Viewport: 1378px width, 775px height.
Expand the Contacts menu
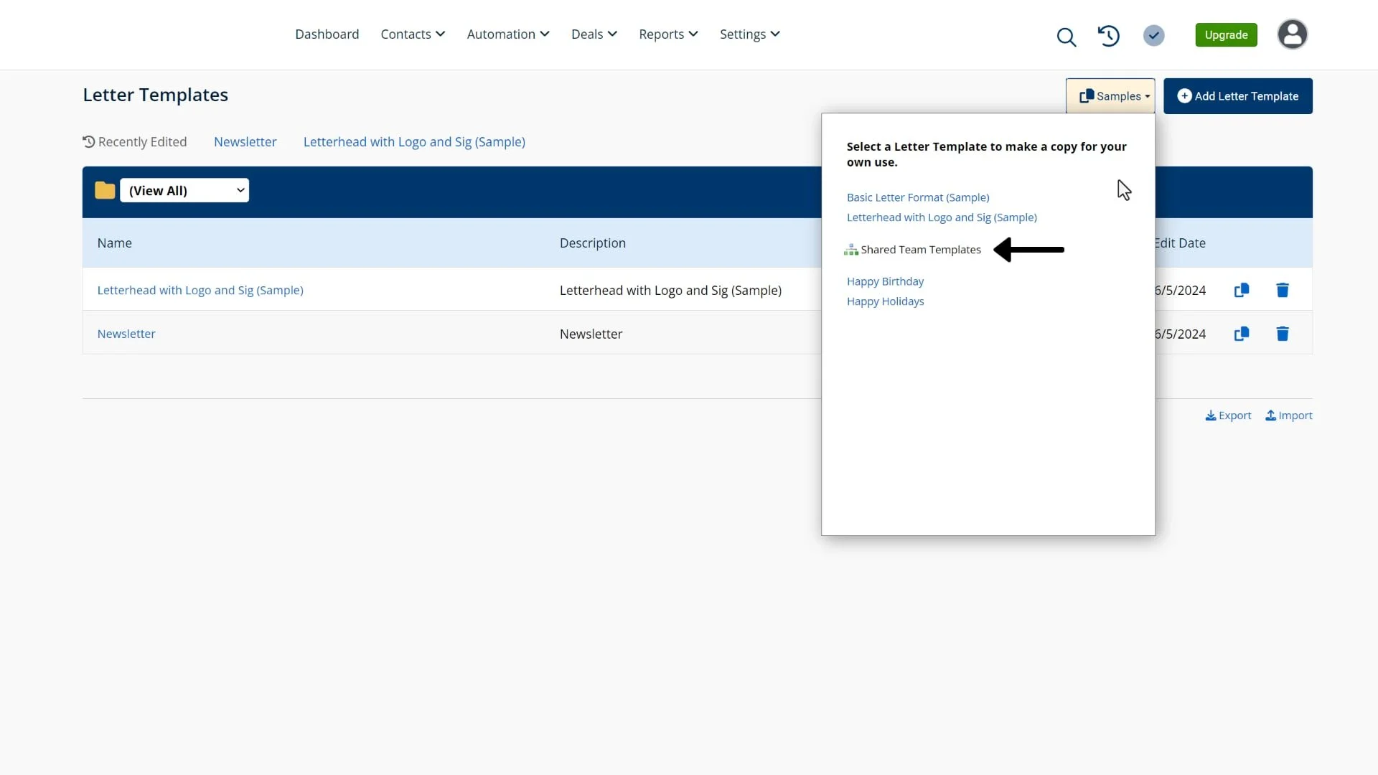point(413,34)
